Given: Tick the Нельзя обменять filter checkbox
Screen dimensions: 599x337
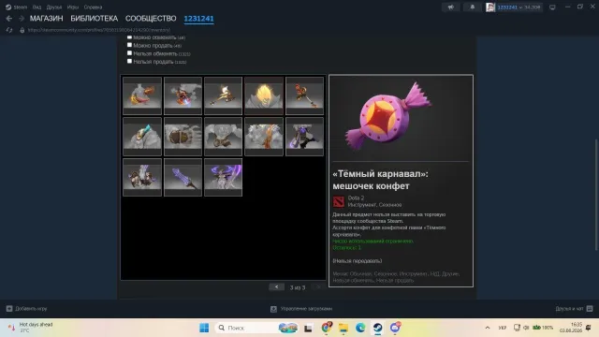Looking at the screenshot, I should (x=129, y=53).
